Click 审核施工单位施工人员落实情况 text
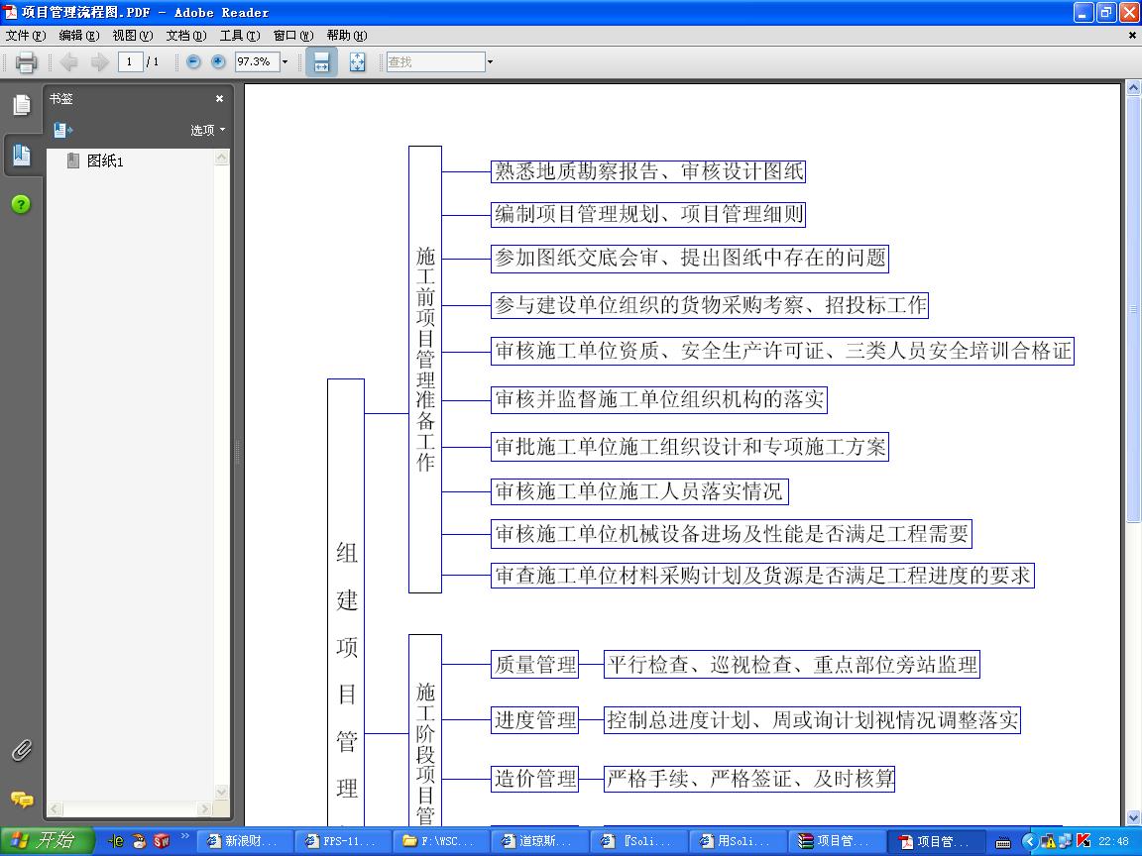 point(639,491)
